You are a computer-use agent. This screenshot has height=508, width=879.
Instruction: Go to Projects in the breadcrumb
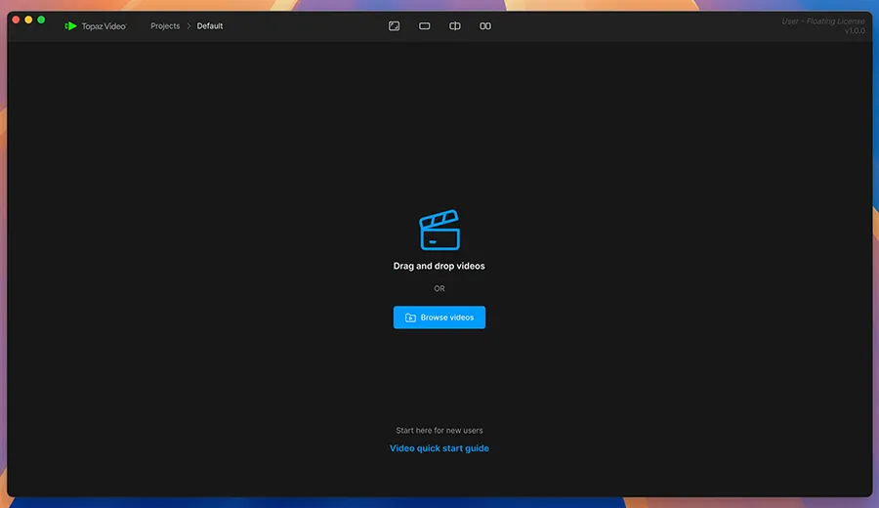coord(165,26)
